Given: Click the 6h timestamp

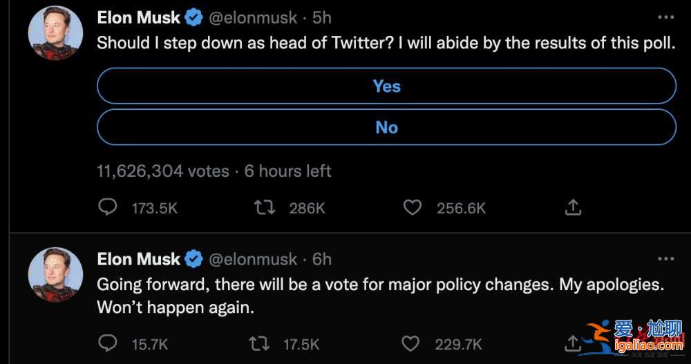Looking at the screenshot, I should (322, 259).
